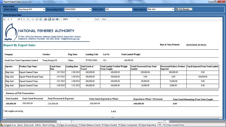Toggle print layout view
Viewport: 226px width, 127px height.
tap(49, 19)
